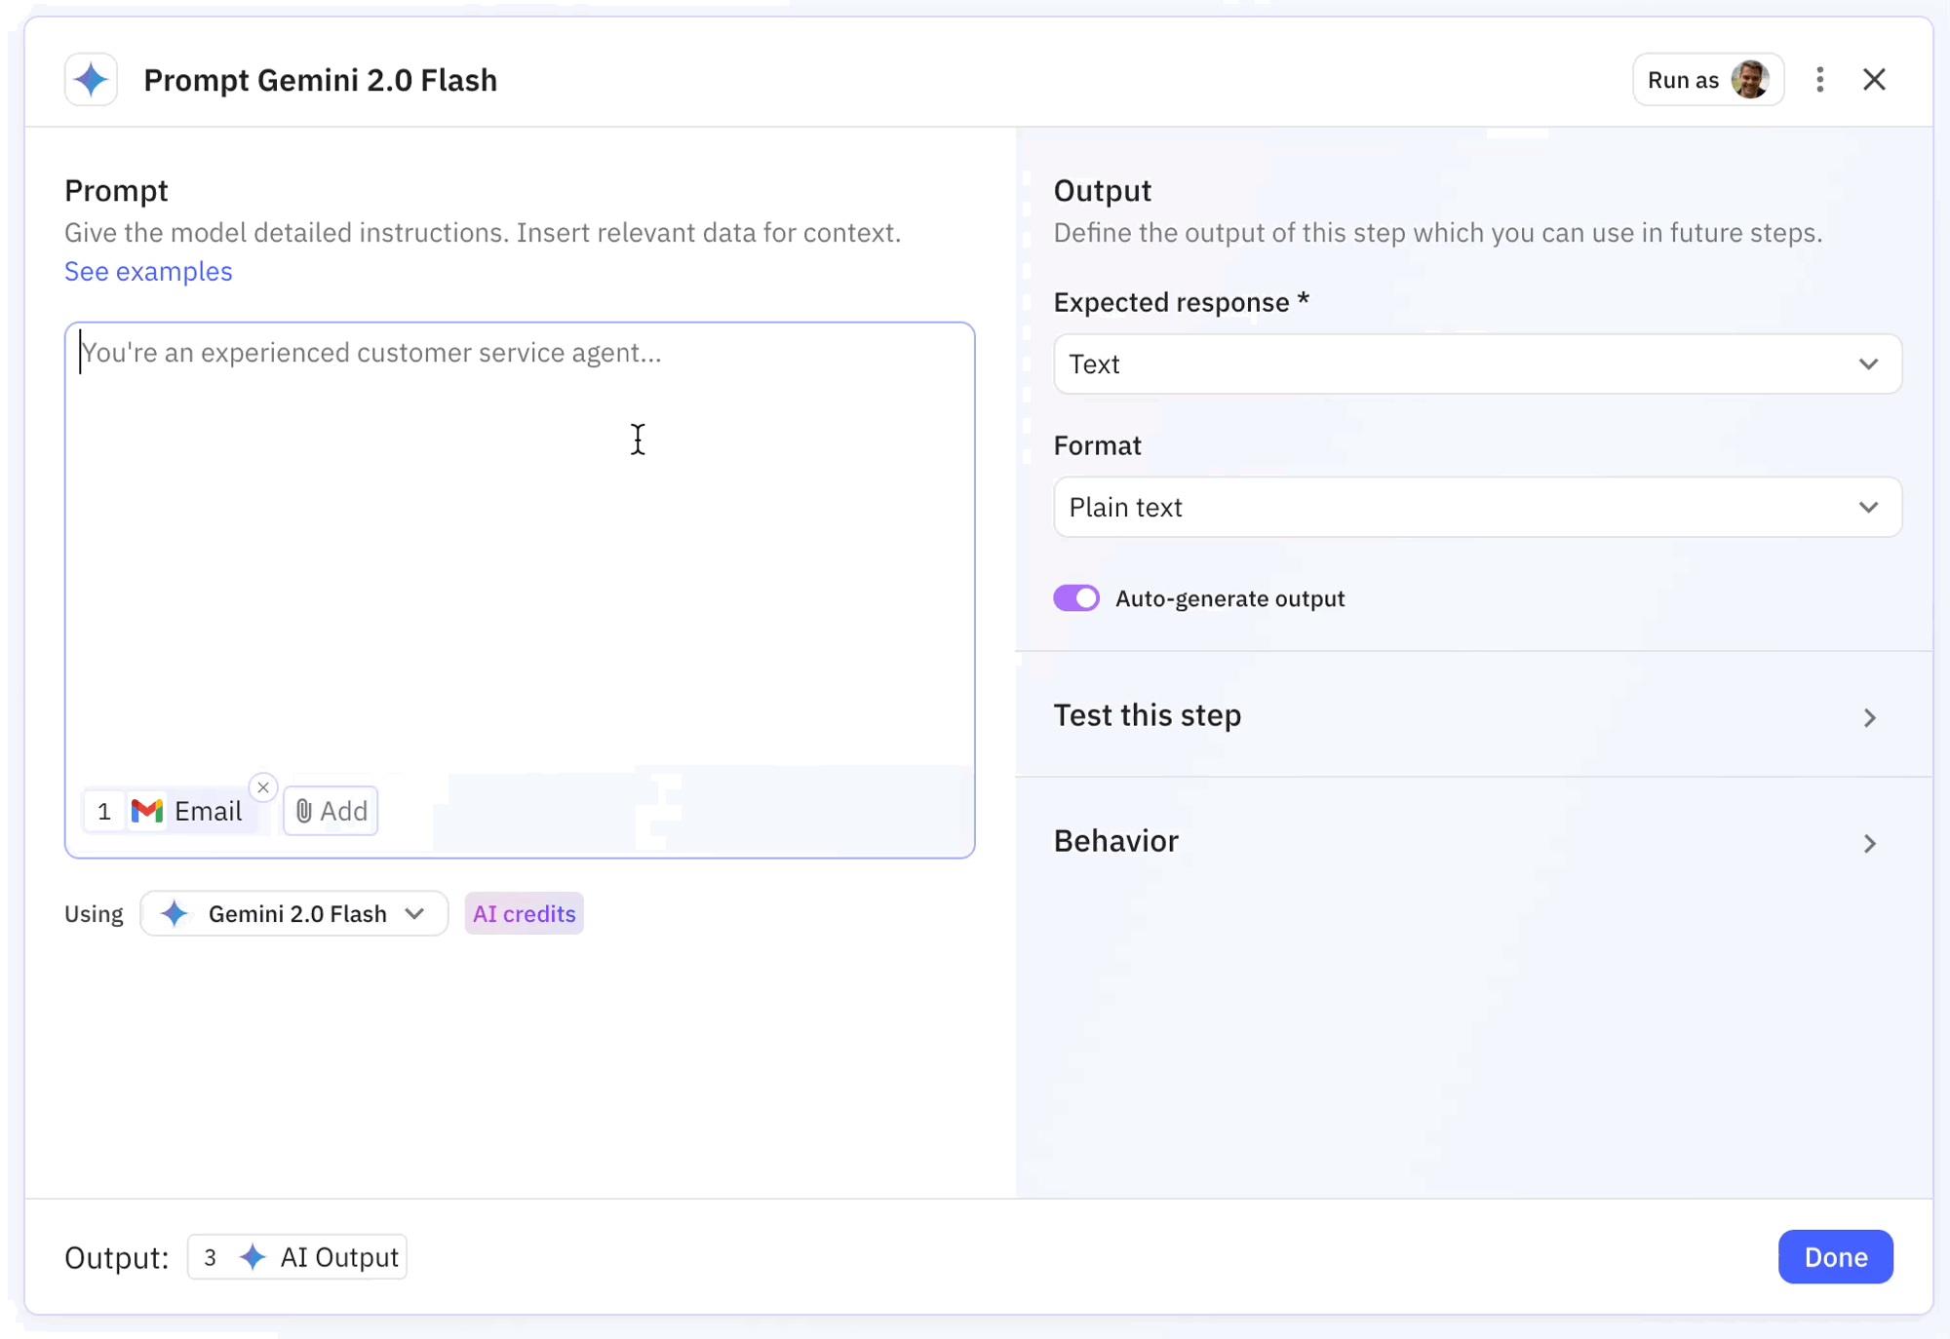The height and width of the screenshot is (1339, 1950).
Task: Click the AI credits badge
Action: [x=524, y=914]
